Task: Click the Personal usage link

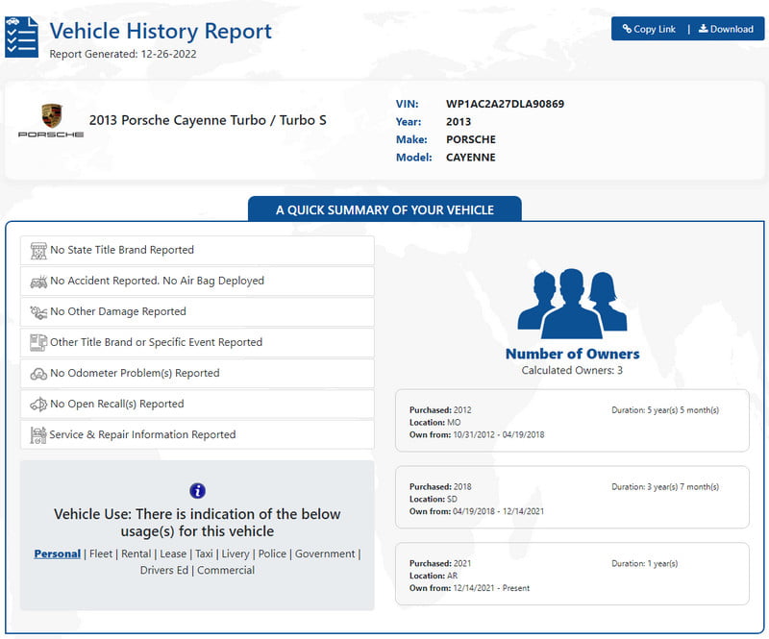Action: click(58, 554)
